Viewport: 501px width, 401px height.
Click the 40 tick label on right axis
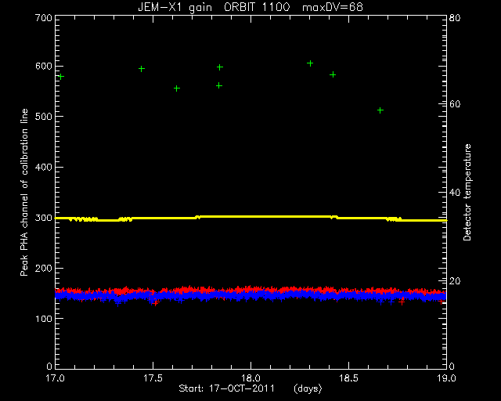(x=454, y=193)
